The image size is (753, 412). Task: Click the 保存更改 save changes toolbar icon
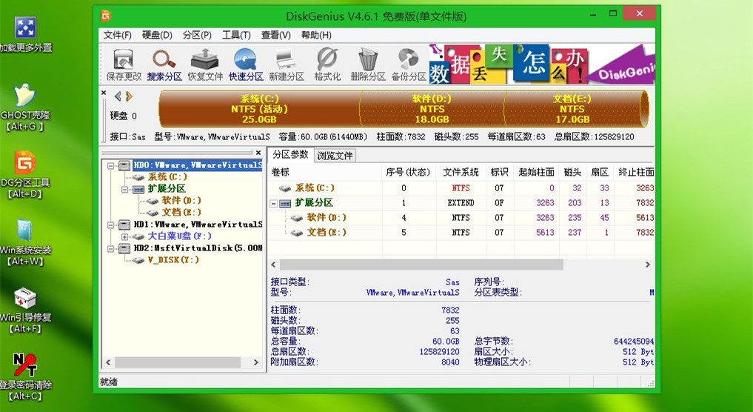point(123,64)
